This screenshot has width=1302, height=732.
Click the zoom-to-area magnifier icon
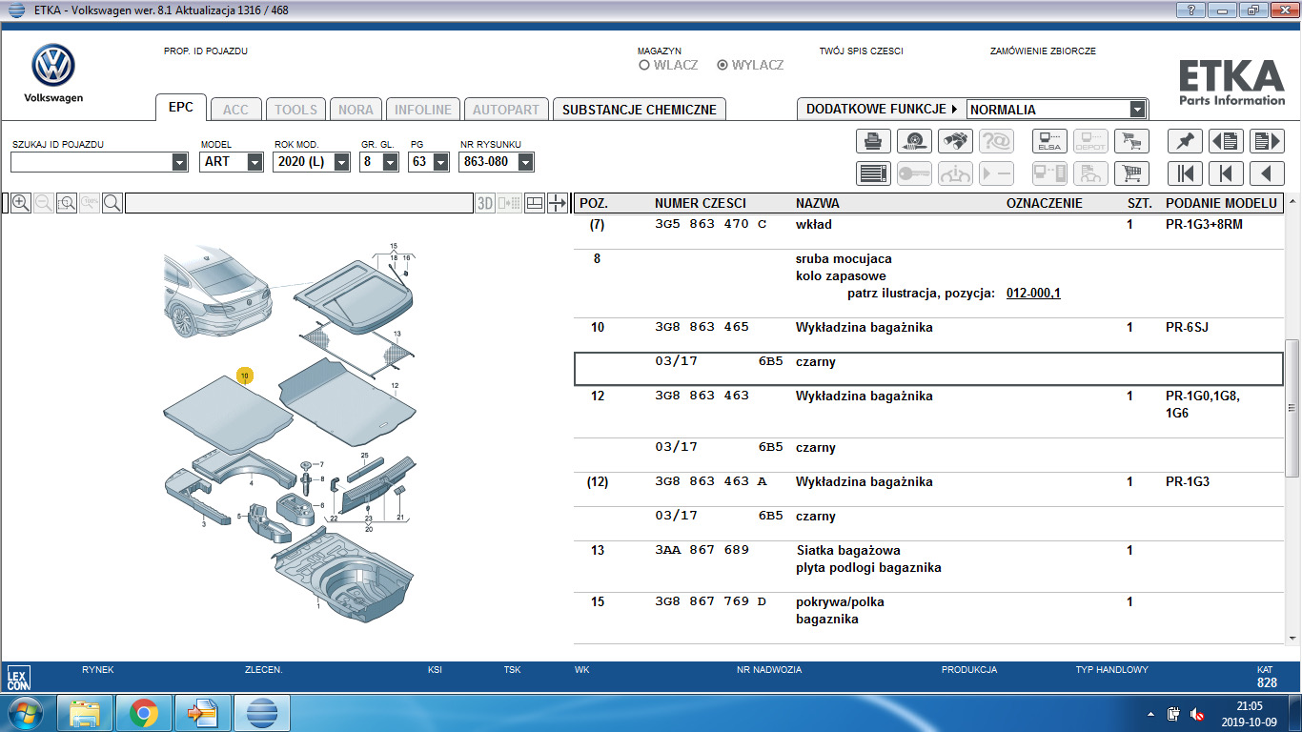[66, 203]
